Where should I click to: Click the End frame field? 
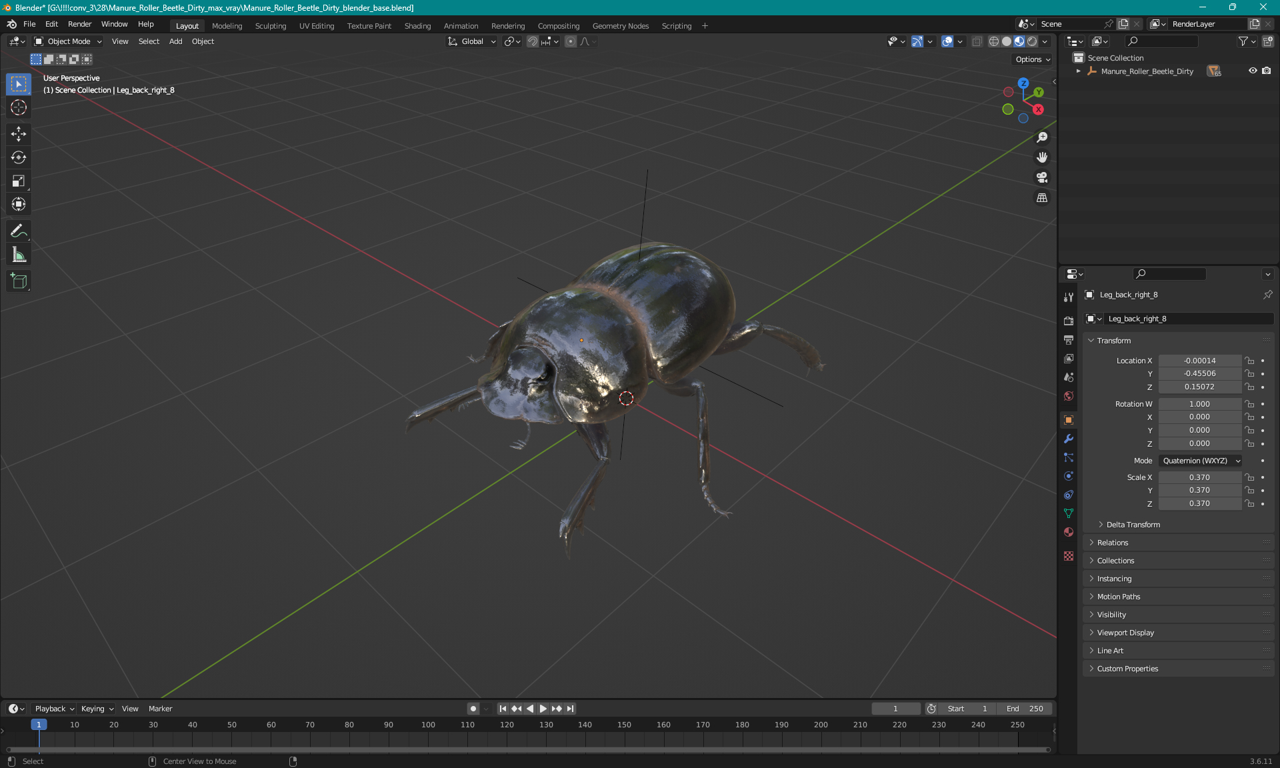click(1025, 709)
